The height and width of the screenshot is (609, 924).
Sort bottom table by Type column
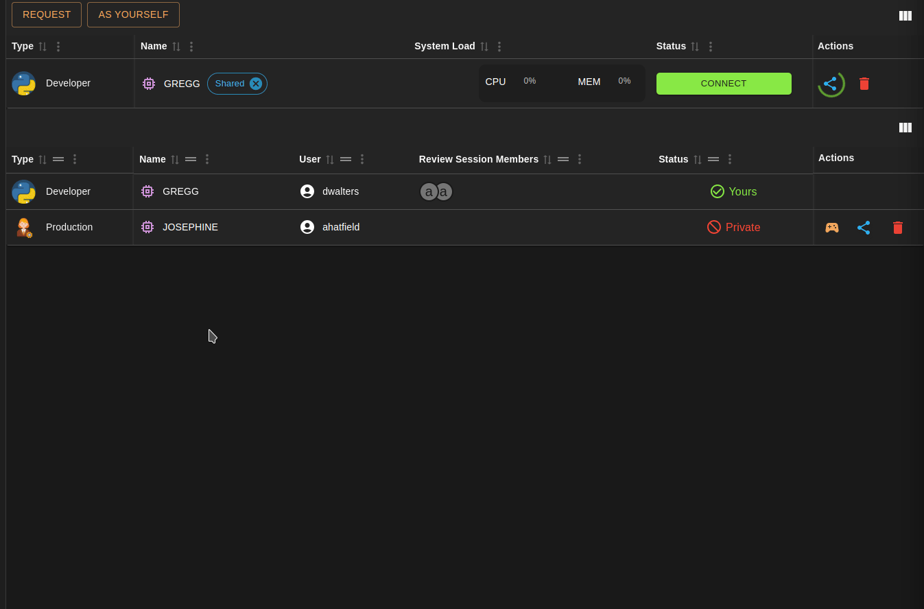pyautogui.click(x=43, y=159)
